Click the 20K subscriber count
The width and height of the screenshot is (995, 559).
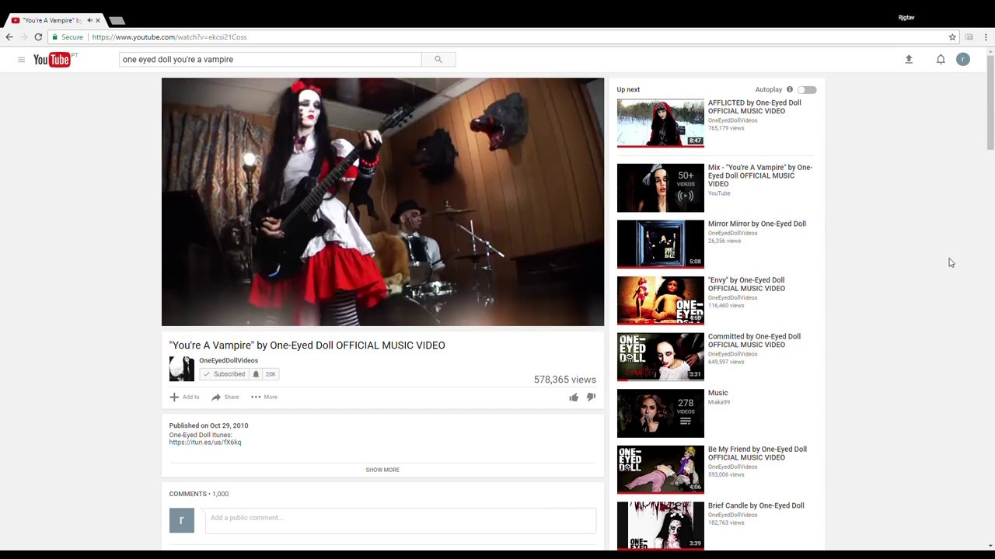(x=271, y=374)
